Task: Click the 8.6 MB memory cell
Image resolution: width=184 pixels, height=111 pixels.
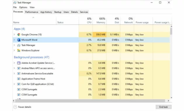Action: click(100, 79)
